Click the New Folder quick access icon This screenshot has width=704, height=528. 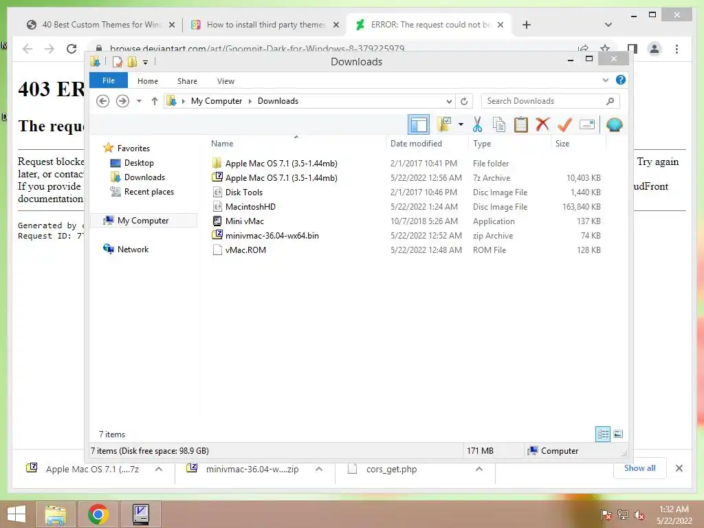pos(132,62)
